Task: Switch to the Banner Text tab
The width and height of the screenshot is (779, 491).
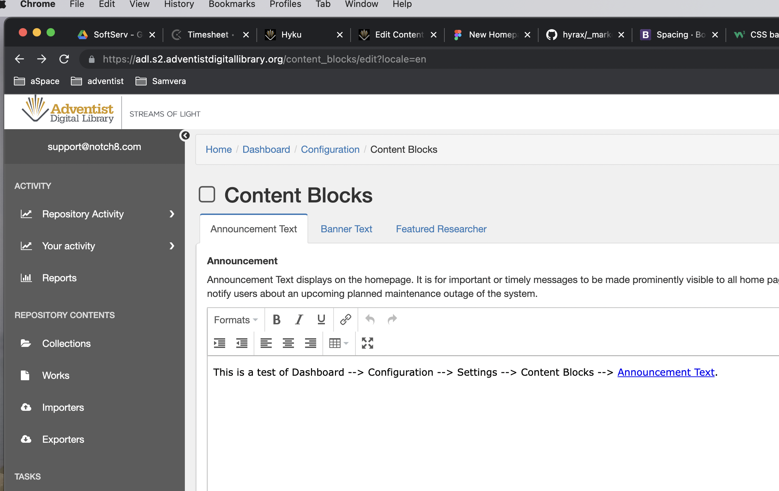Action: (x=346, y=229)
